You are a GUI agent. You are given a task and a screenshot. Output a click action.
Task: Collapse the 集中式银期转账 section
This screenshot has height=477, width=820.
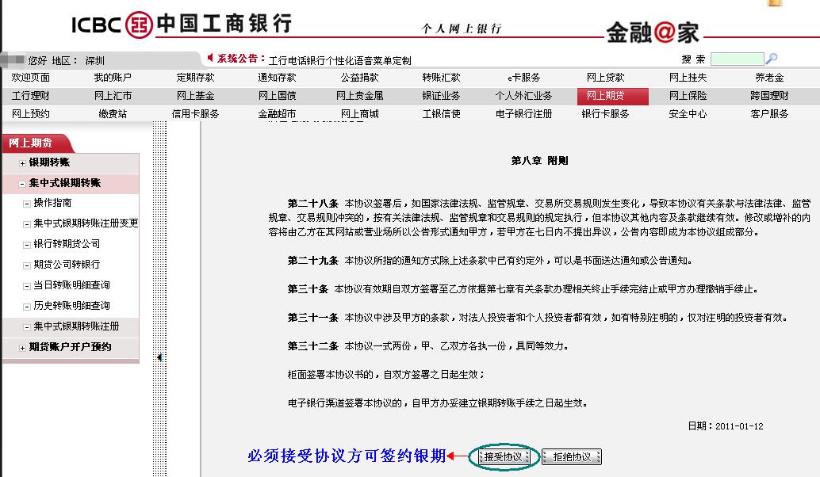(x=22, y=183)
